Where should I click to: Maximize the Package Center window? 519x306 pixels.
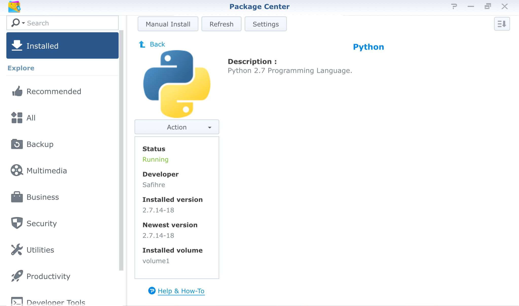pyautogui.click(x=488, y=7)
